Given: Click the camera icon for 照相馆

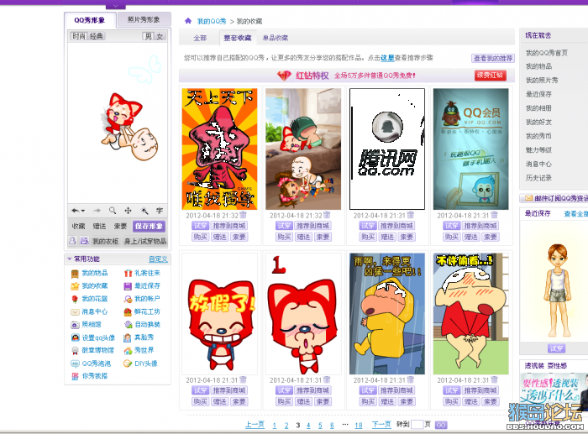Looking at the screenshot, I should 75,325.
